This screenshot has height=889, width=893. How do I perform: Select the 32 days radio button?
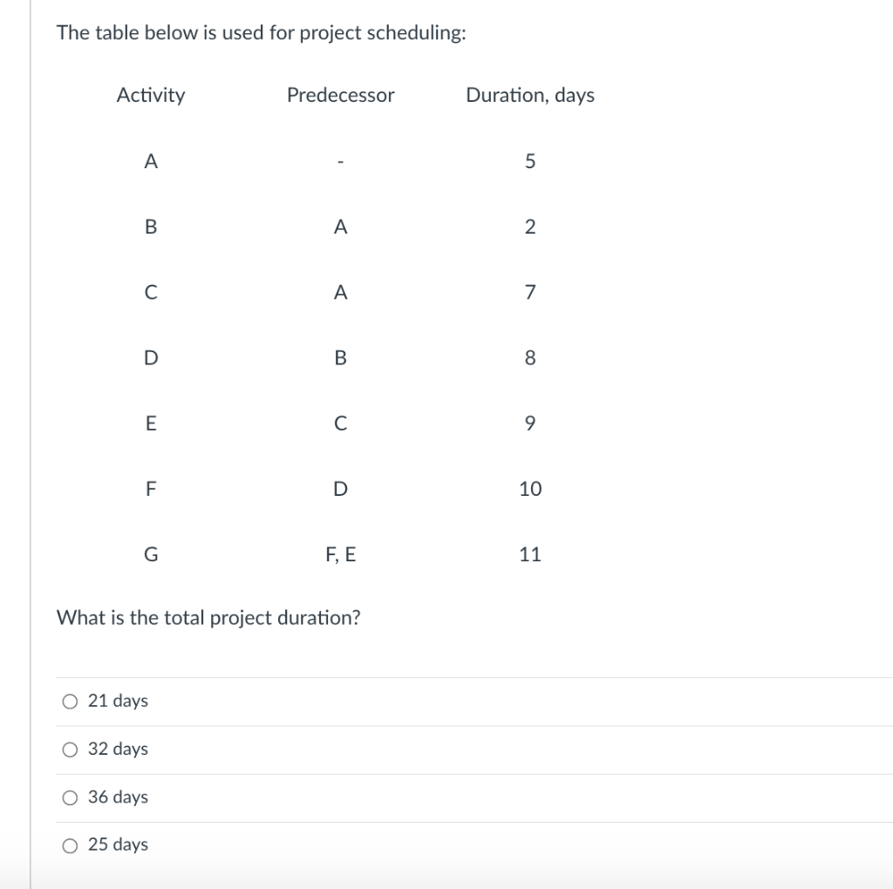tap(70, 748)
